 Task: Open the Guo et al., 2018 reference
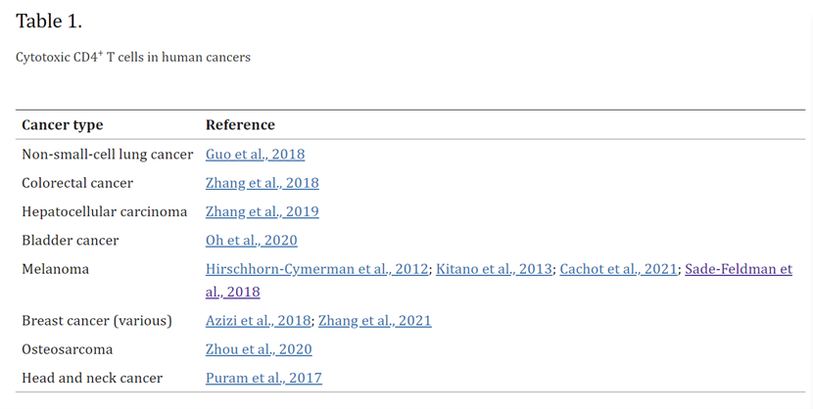(x=255, y=155)
